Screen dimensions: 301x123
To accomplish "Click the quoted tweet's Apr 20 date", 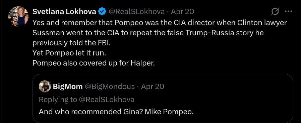I will coord(153,87).
